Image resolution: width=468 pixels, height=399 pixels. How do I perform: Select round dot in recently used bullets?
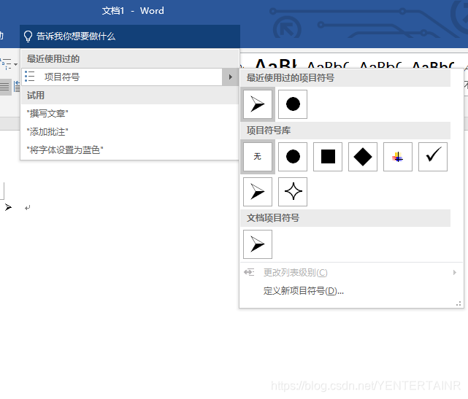pos(293,104)
